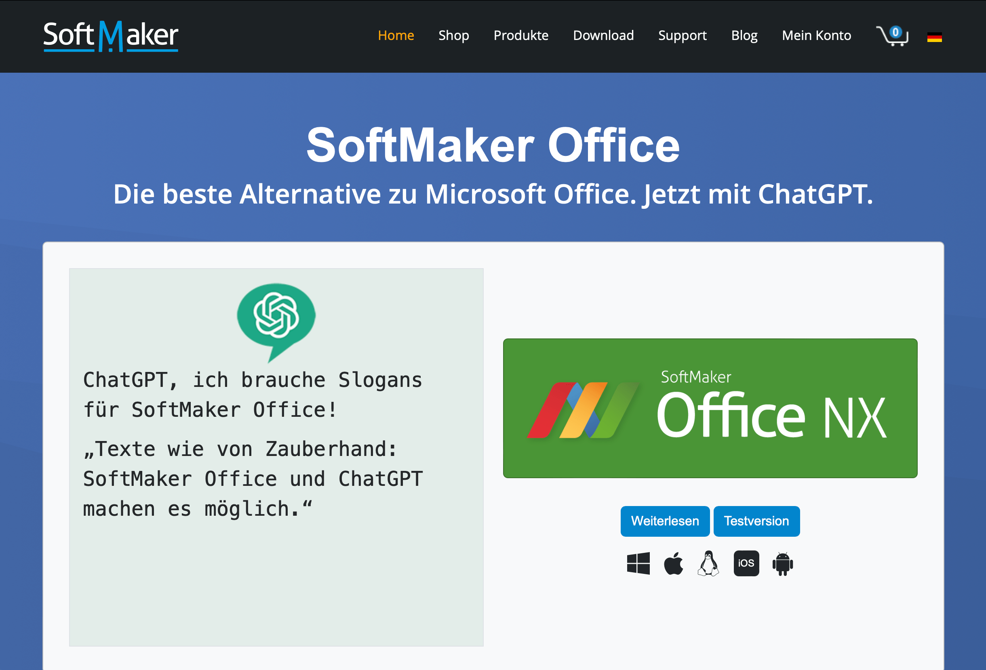Select the iOS platform icon
This screenshot has height=670, width=986.
pyautogui.click(x=746, y=563)
